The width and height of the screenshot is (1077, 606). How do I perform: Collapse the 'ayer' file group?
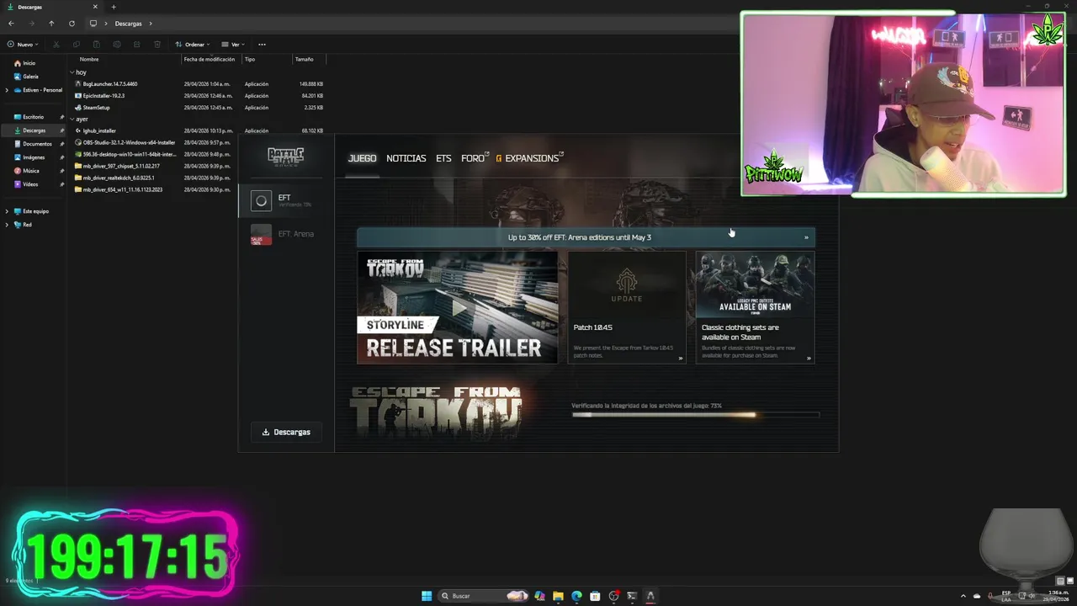(72, 120)
